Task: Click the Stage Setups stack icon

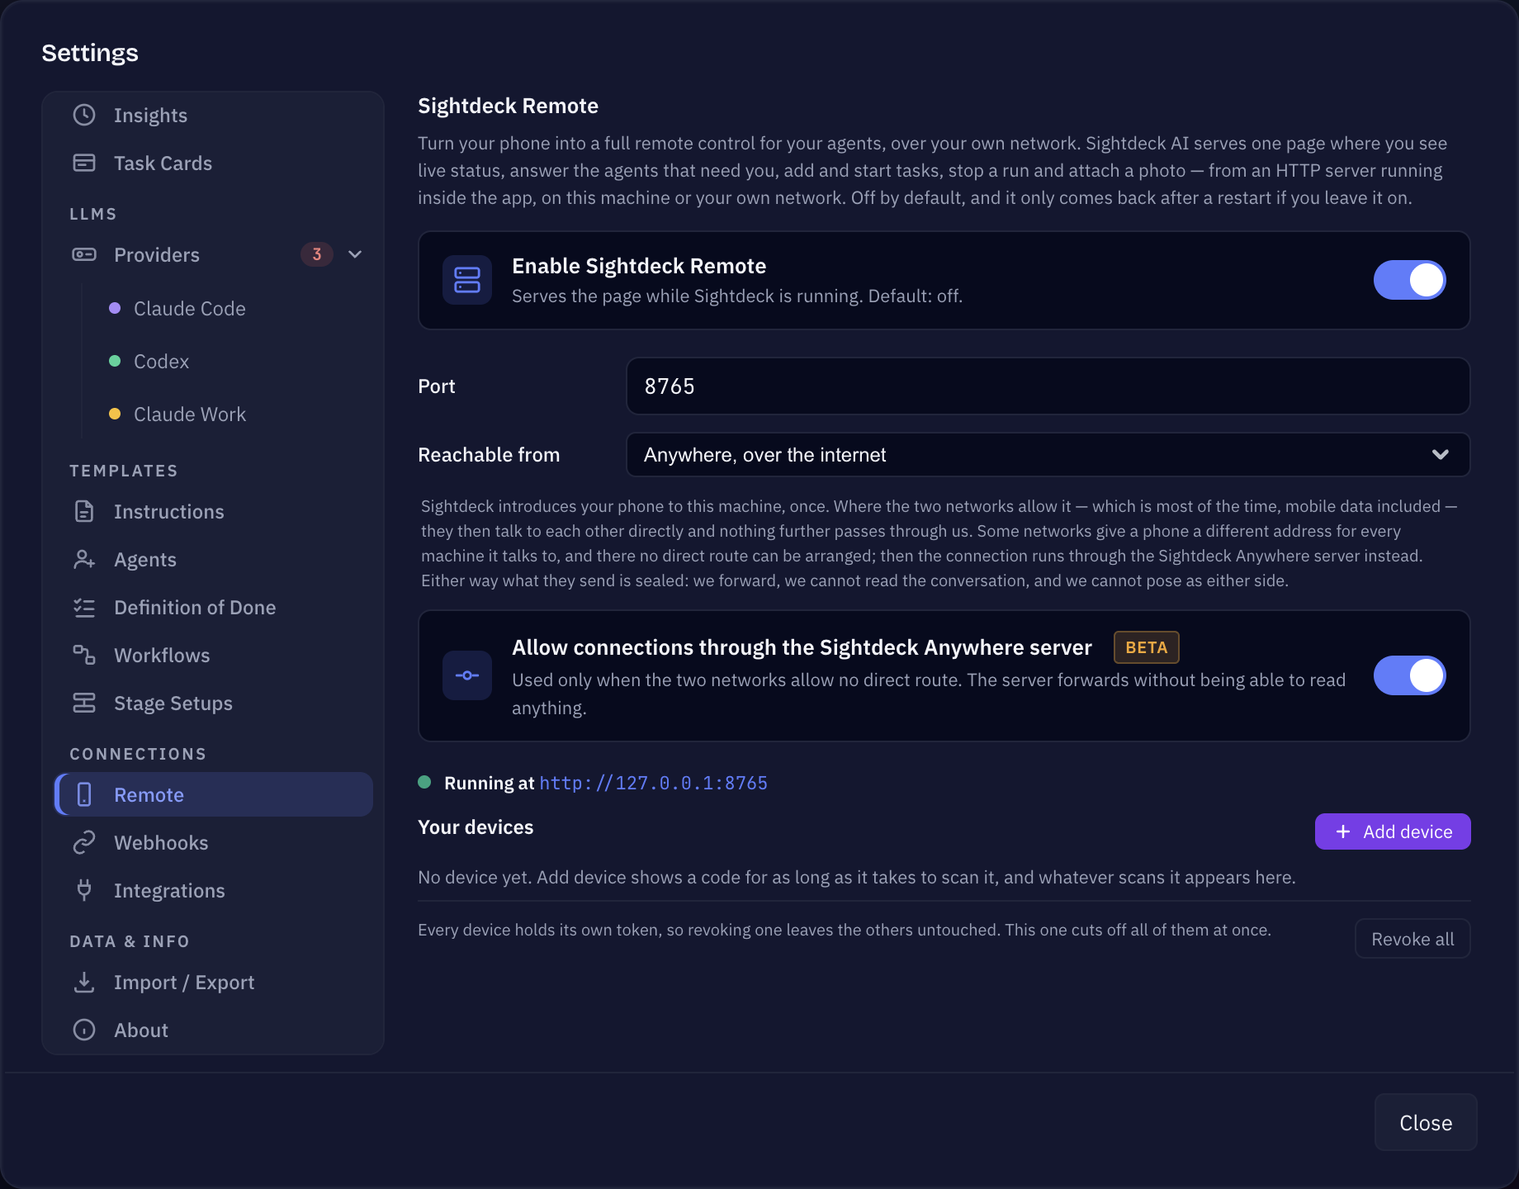Action: (x=84, y=703)
